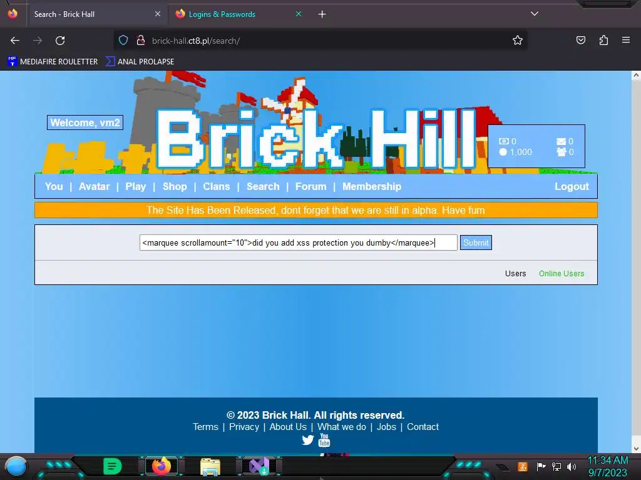Click the page scrollbar up arrow
The width and height of the screenshot is (641, 480).
[x=636, y=75]
